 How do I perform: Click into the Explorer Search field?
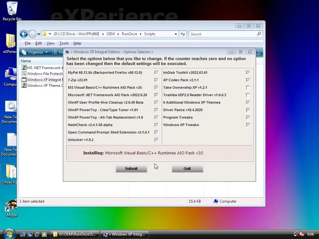223,34
